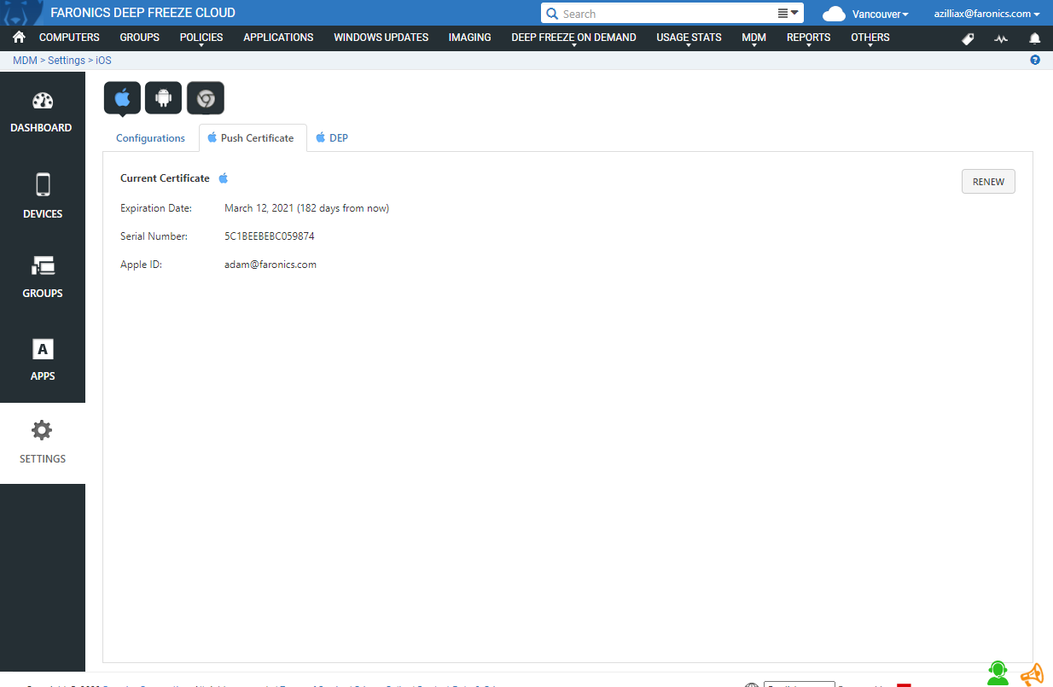Expand the MDM menu

(x=753, y=38)
